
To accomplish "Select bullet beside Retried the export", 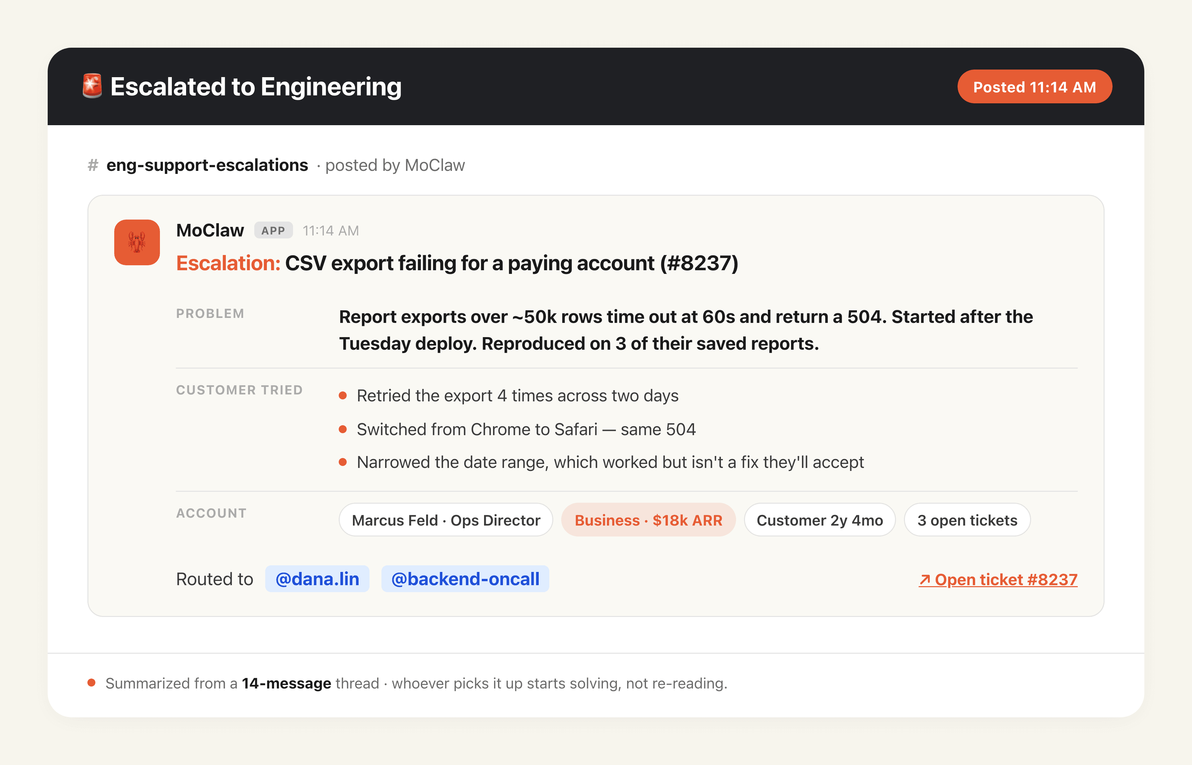I will (343, 395).
